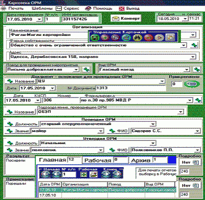This screenshot has width=205, height=200.
Task: Click the blue color square beside Архив tab
Action: coord(172,160)
